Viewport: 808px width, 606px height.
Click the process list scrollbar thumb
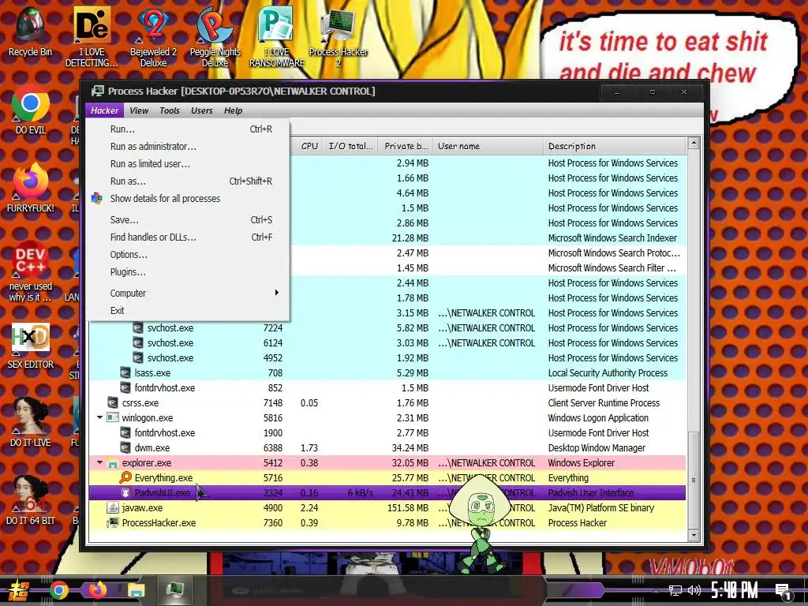[694, 480]
